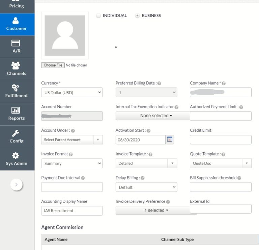Image resolution: width=259 pixels, height=250 pixels.
Task: Click the Choose File button
Action: 53,65
